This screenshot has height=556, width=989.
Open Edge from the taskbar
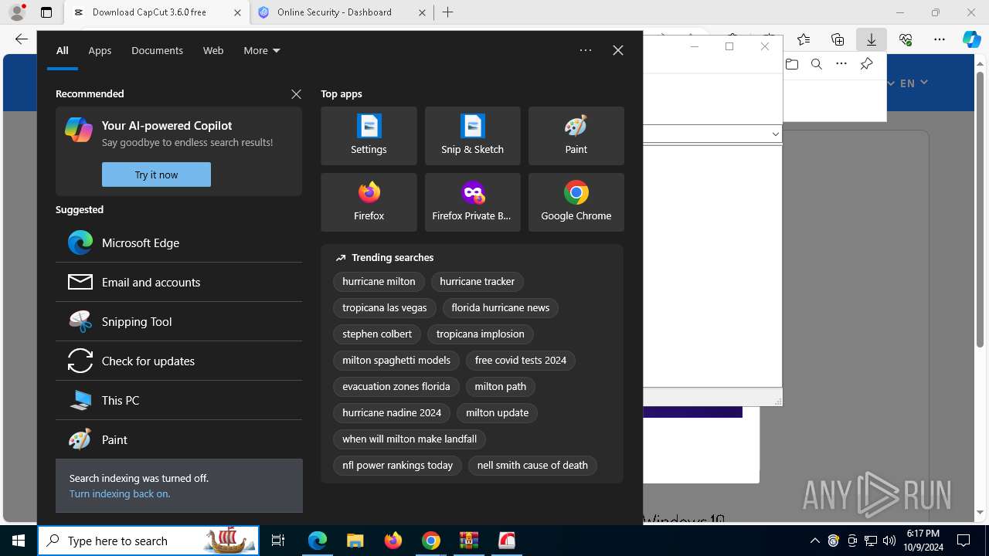(318, 541)
